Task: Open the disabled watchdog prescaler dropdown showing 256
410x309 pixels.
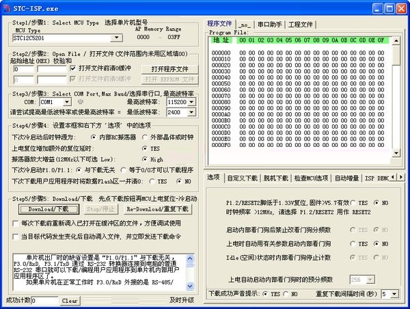Action: (370, 280)
